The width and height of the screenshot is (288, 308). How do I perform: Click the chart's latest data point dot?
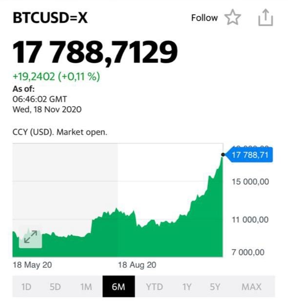pyautogui.click(x=223, y=155)
